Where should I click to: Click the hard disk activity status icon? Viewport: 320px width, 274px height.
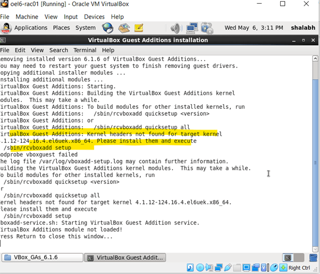(190, 268)
